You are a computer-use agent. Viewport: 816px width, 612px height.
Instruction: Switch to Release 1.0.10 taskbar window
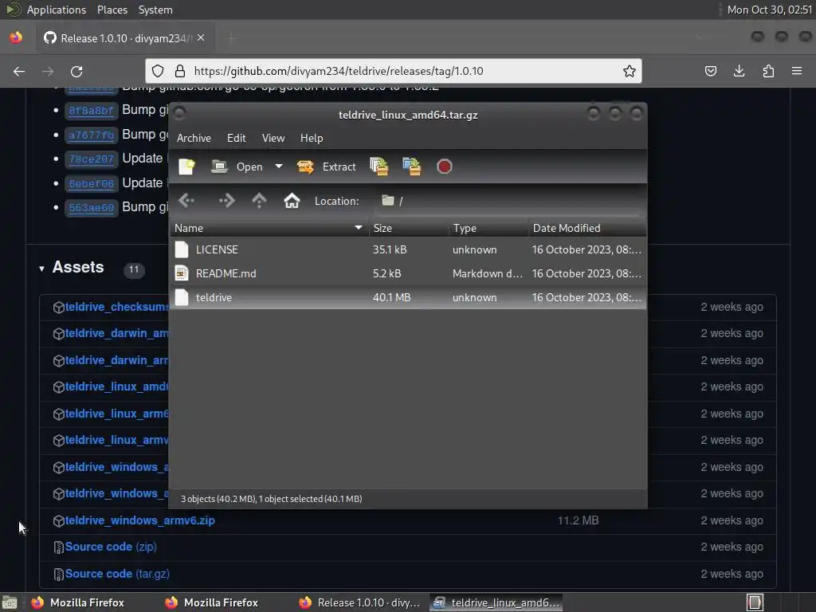coord(360,602)
